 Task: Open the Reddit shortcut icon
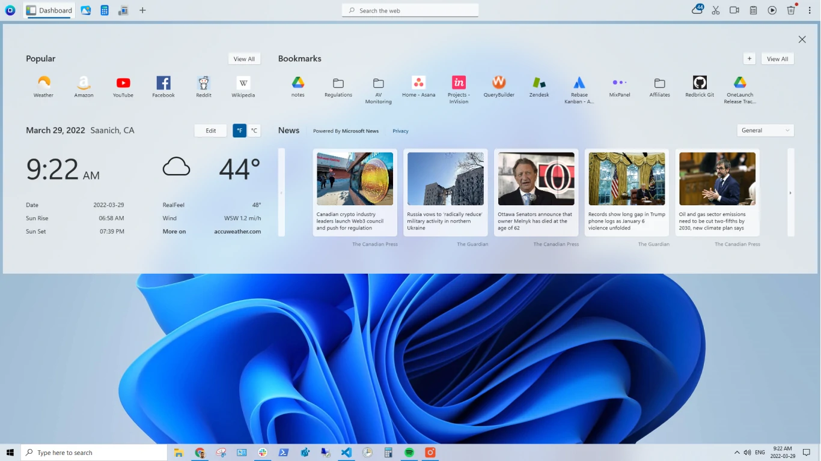[204, 83]
